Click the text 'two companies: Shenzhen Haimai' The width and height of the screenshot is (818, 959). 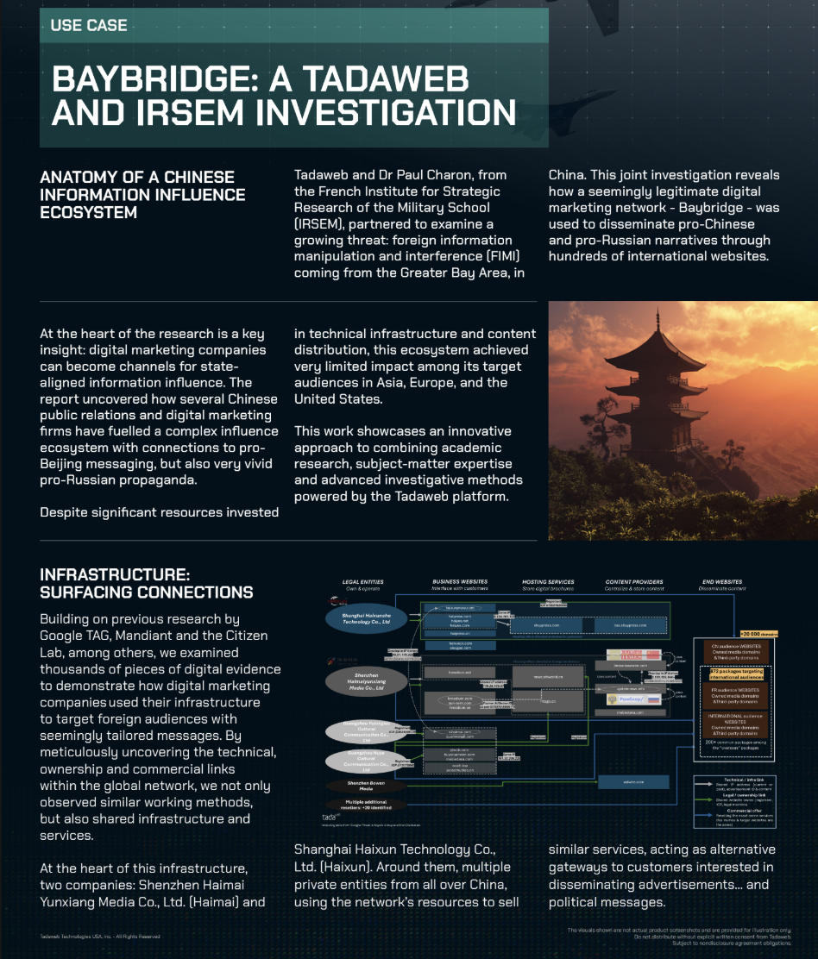(142, 885)
